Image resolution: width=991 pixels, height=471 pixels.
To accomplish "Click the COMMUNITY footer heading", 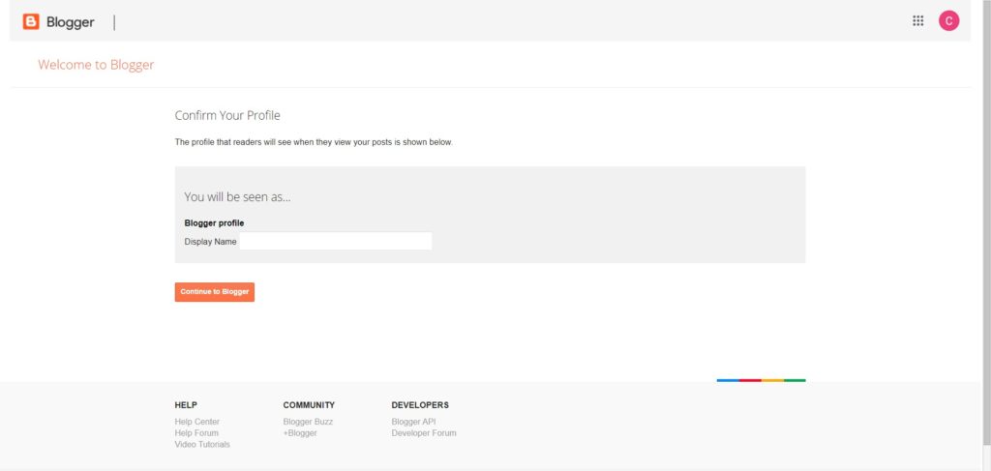I will point(309,405).
